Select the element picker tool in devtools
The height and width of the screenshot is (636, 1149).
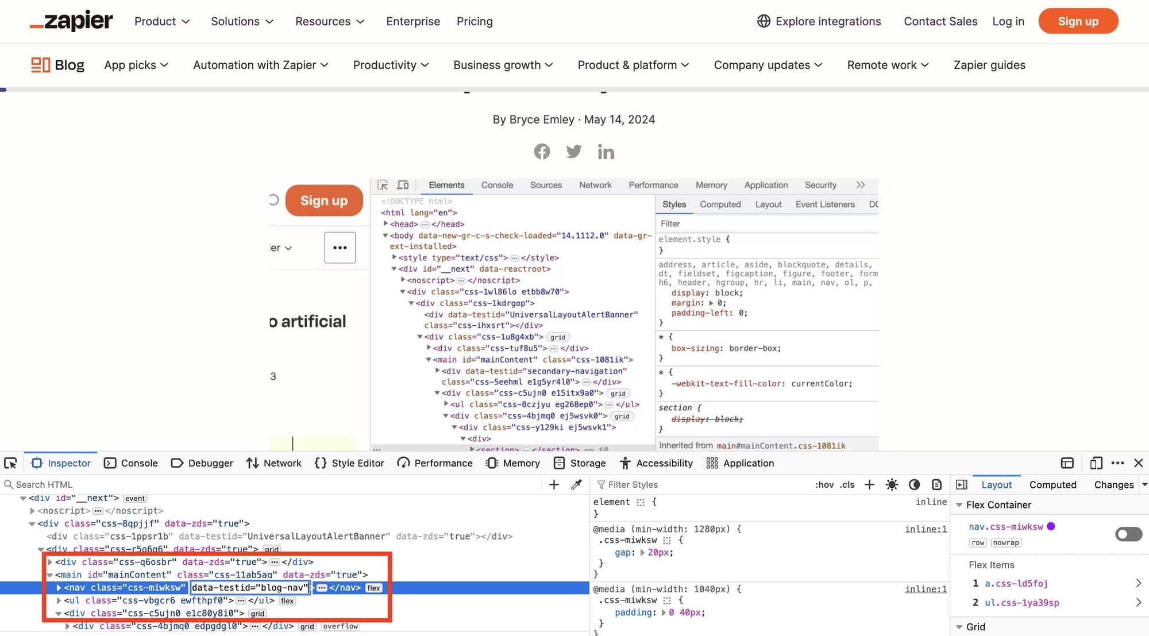[x=10, y=462]
